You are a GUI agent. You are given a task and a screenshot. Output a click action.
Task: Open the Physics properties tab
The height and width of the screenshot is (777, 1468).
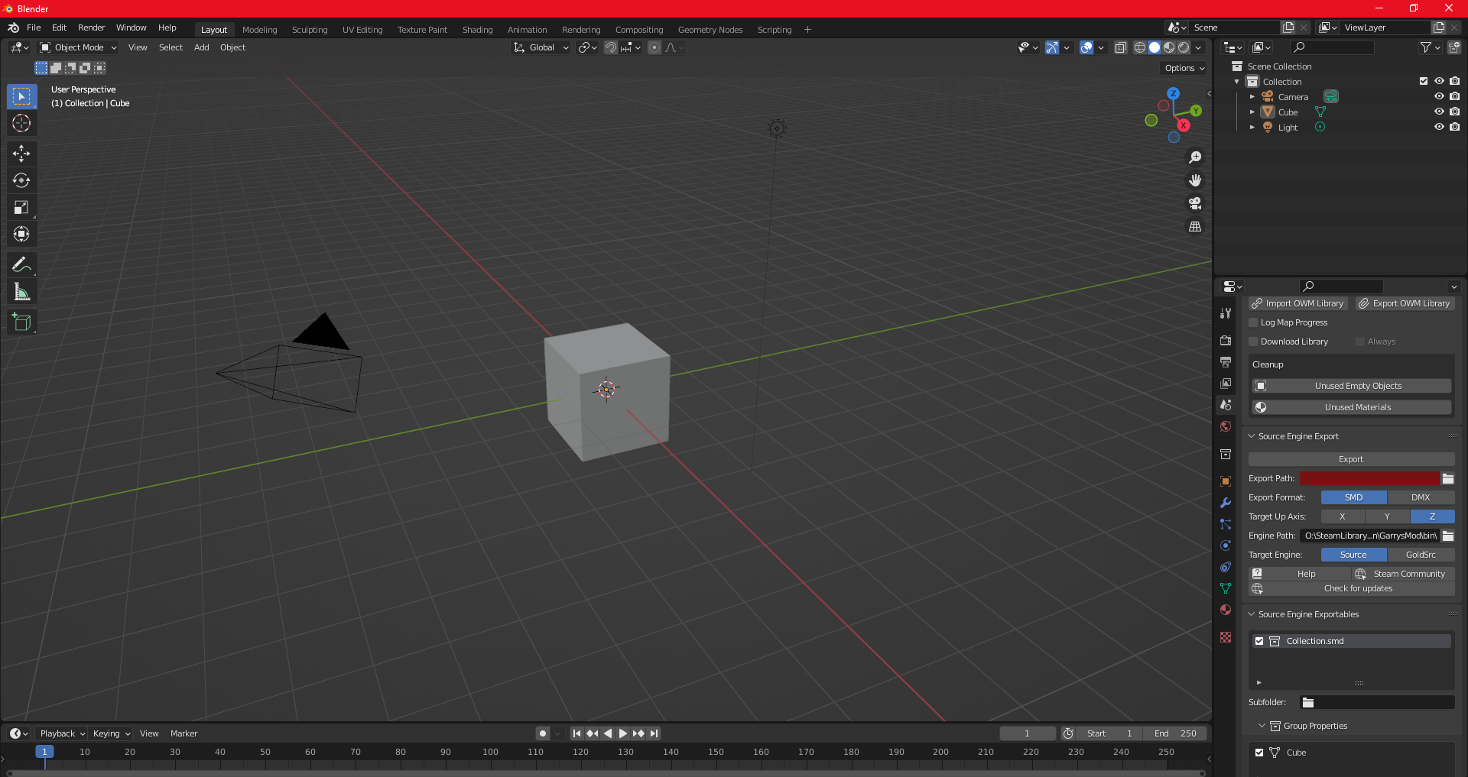coord(1226,546)
